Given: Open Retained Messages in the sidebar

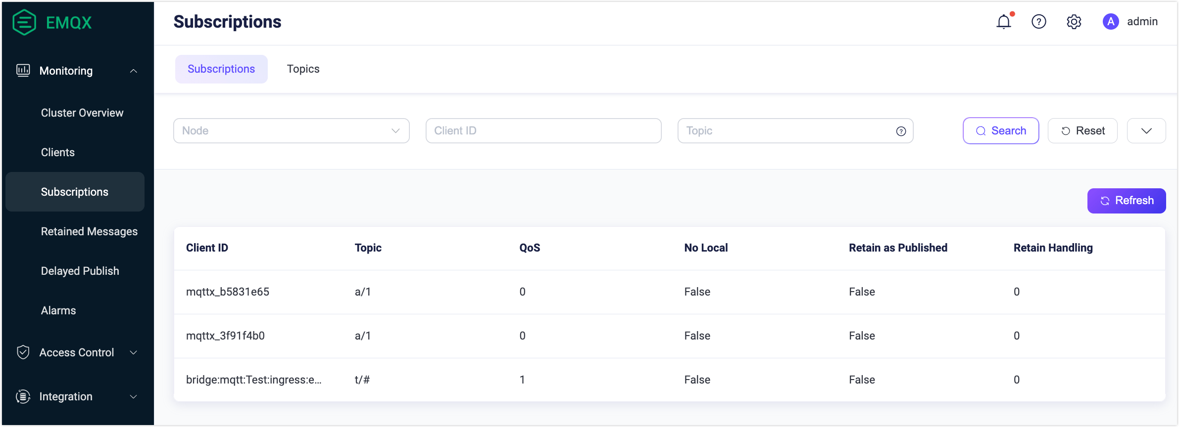Looking at the screenshot, I should point(89,231).
